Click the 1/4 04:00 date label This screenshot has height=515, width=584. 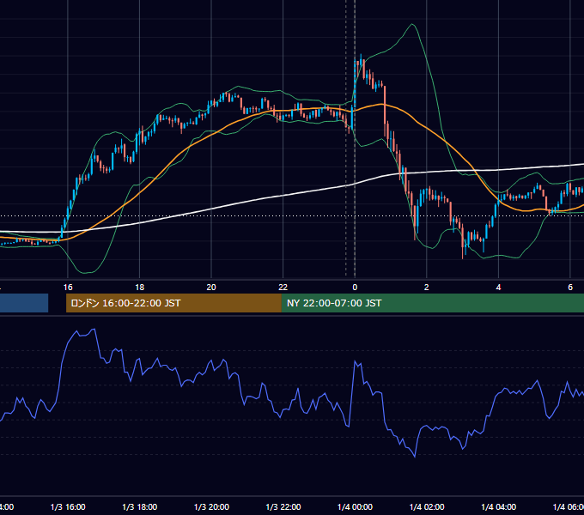[499, 506]
